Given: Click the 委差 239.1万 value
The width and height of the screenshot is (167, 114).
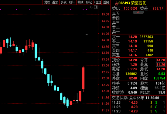Looking at the screenshot, I should [158, 8].
